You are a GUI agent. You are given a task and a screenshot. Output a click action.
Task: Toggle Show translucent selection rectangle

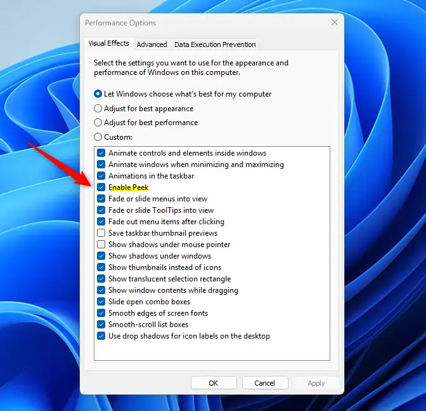(101, 279)
